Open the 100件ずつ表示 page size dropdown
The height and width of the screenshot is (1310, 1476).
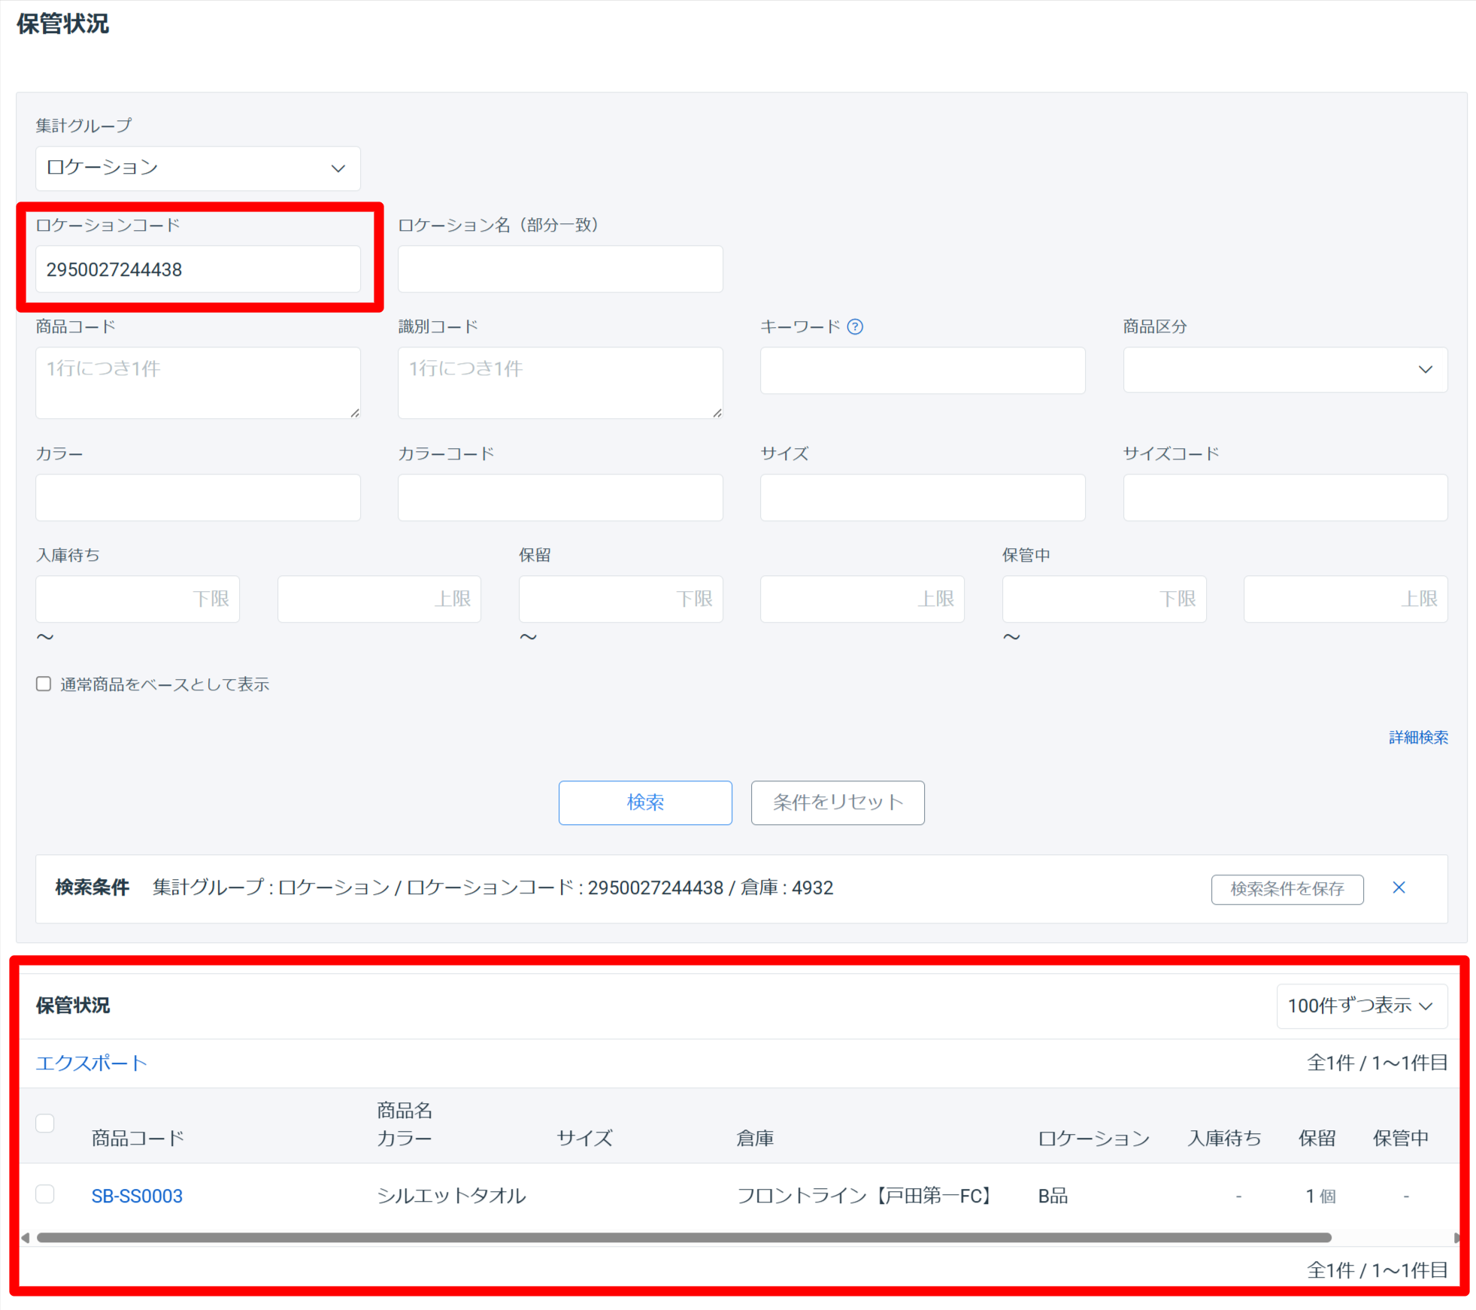point(1361,1005)
